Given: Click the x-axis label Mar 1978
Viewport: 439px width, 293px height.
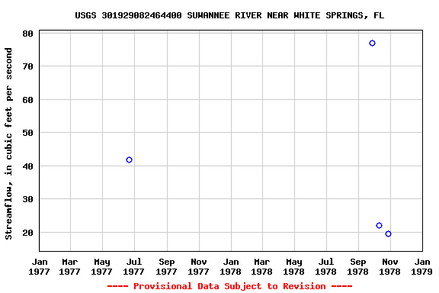Looking at the screenshot, I should click(x=261, y=266).
